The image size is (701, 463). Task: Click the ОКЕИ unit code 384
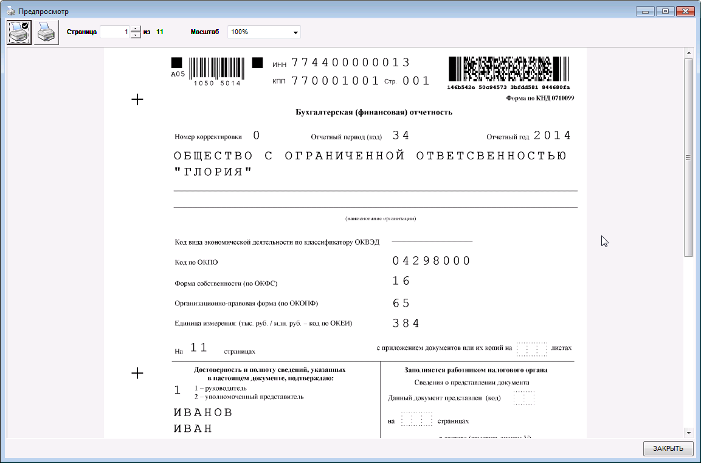point(406,324)
